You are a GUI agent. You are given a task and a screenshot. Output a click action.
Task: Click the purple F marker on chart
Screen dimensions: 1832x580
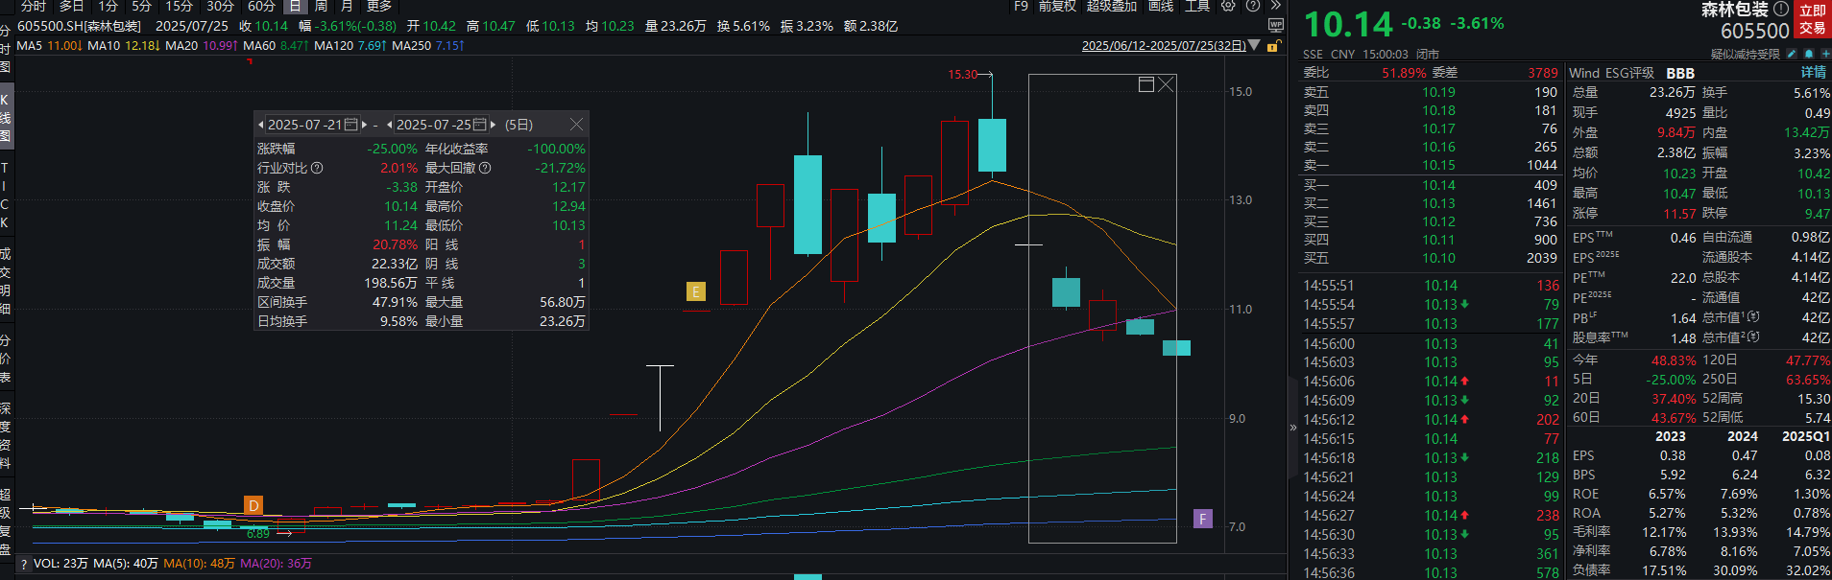point(1202,519)
